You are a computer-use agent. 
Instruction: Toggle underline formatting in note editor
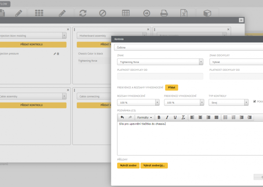[x=175, y=118]
